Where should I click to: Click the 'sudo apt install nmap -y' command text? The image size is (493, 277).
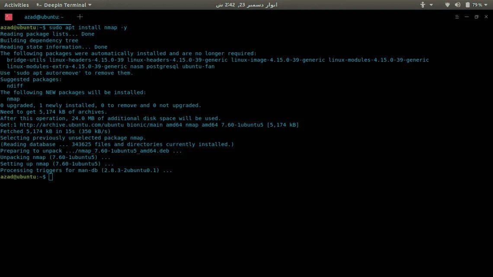point(88,28)
